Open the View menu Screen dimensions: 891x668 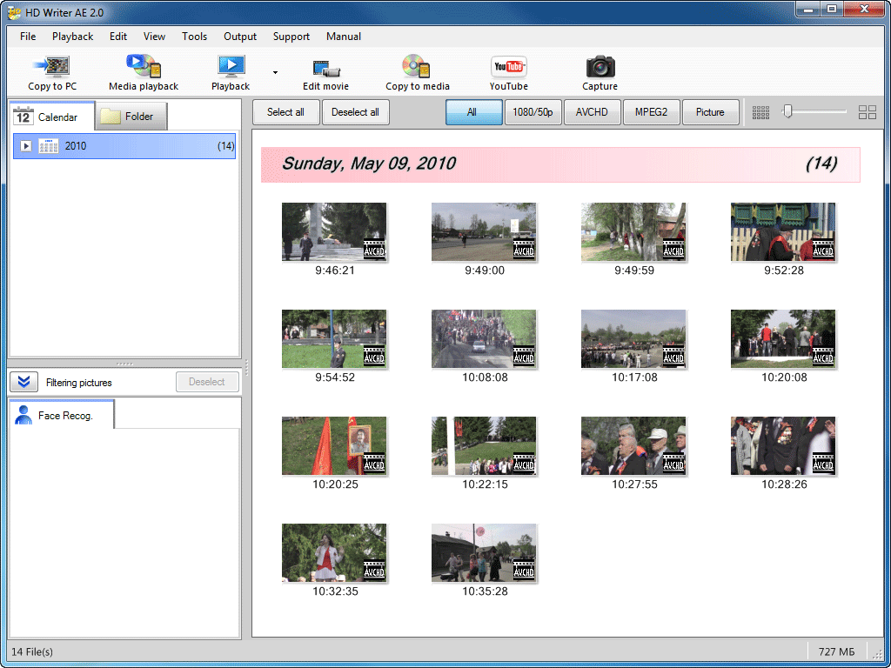154,37
